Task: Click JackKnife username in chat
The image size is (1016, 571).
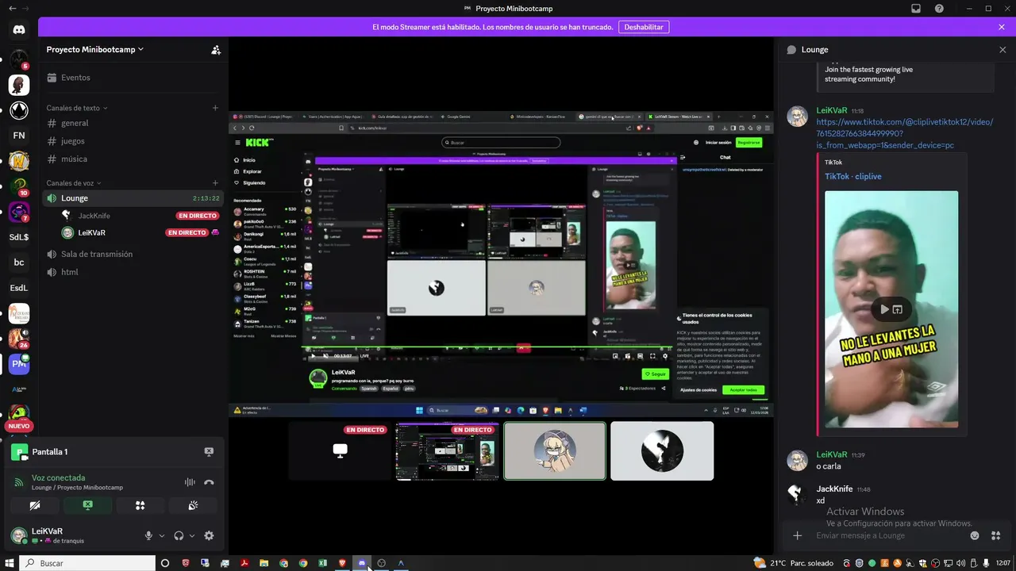Action: pos(834,489)
